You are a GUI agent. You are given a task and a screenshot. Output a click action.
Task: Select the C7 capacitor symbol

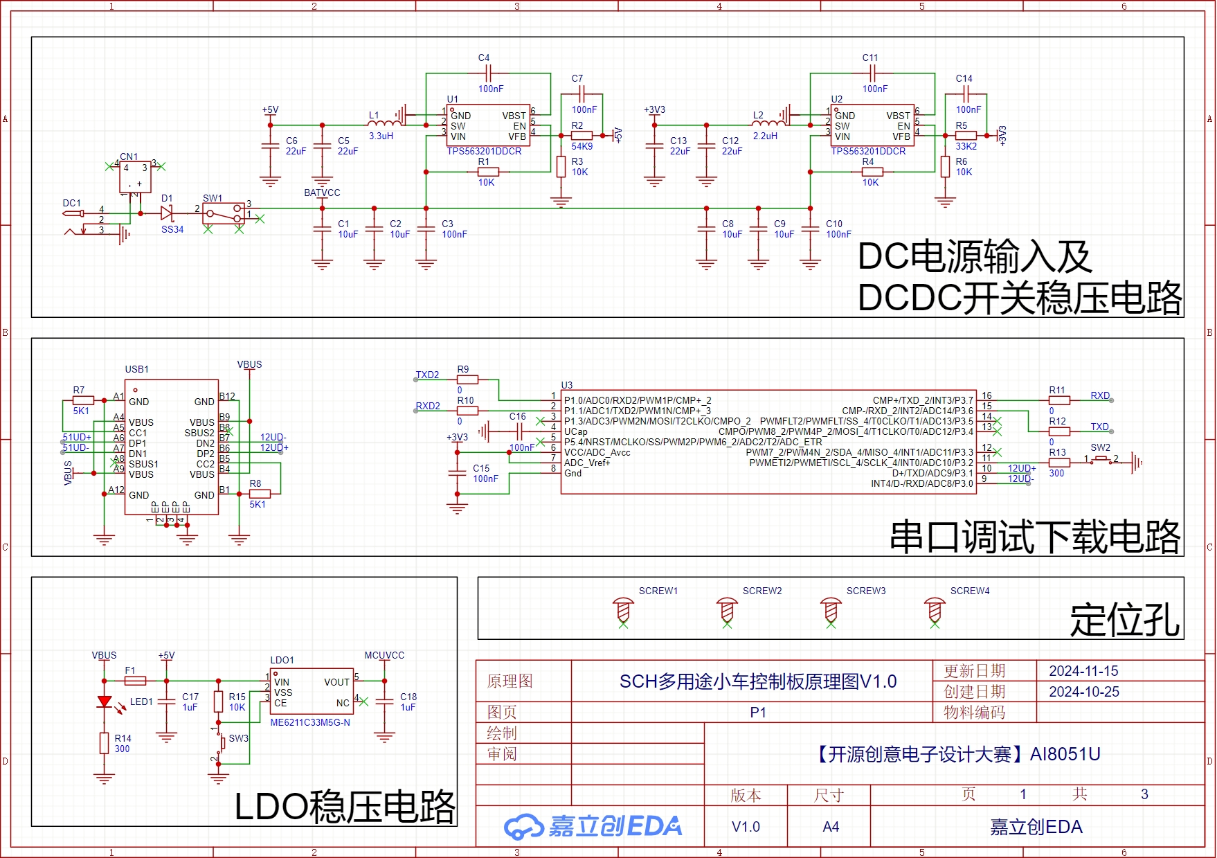[582, 93]
